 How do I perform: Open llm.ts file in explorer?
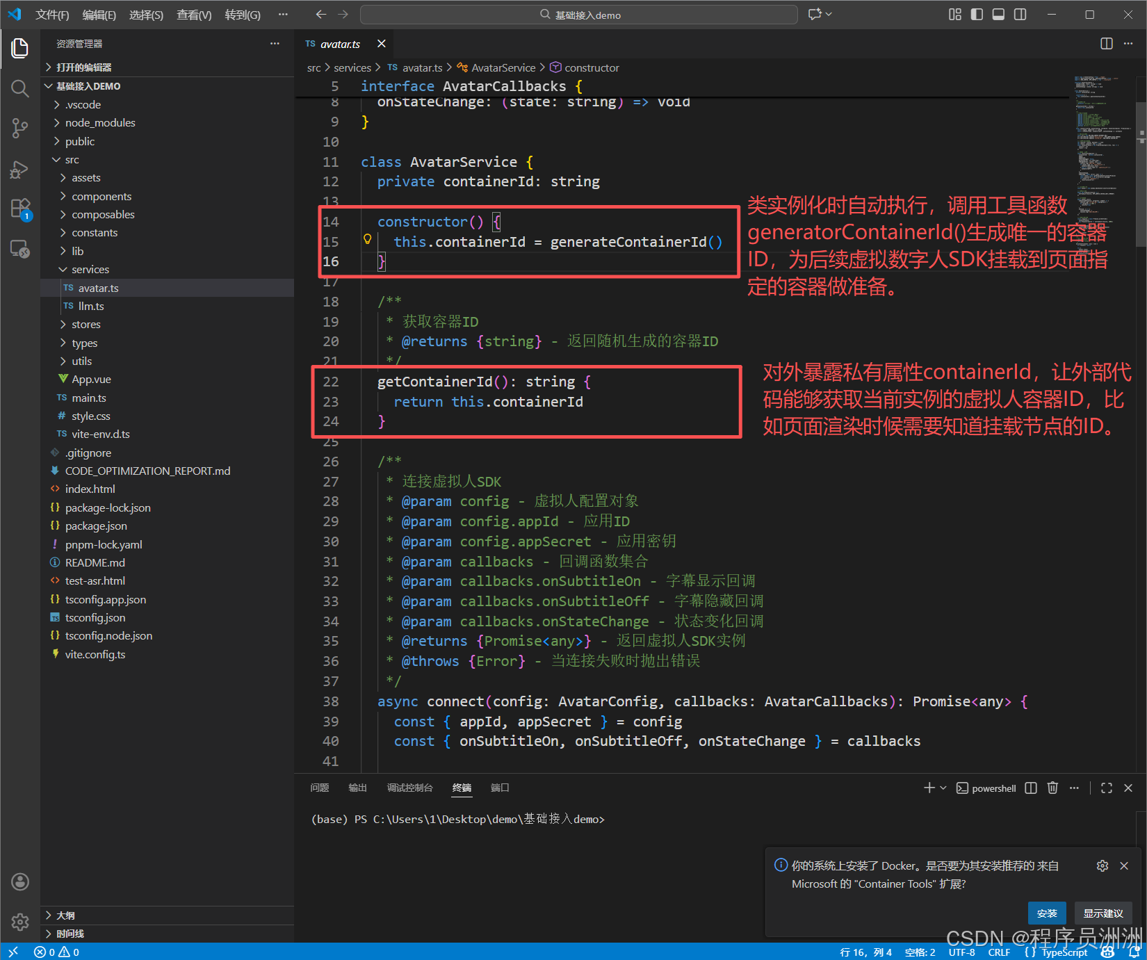[167, 306]
